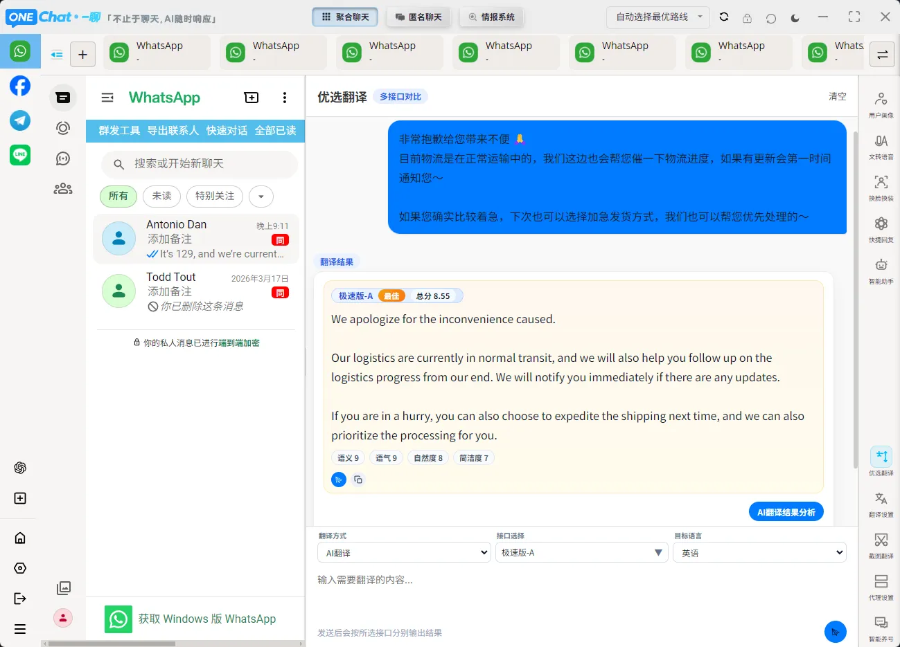
Task: Open the 快捷回复 quick replies panel
Action: [x=880, y=230]
